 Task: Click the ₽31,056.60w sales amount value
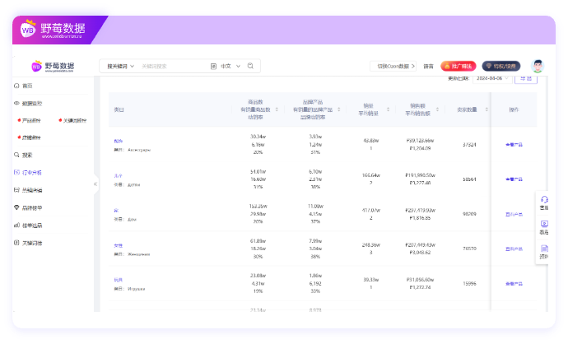click(420, 280)
